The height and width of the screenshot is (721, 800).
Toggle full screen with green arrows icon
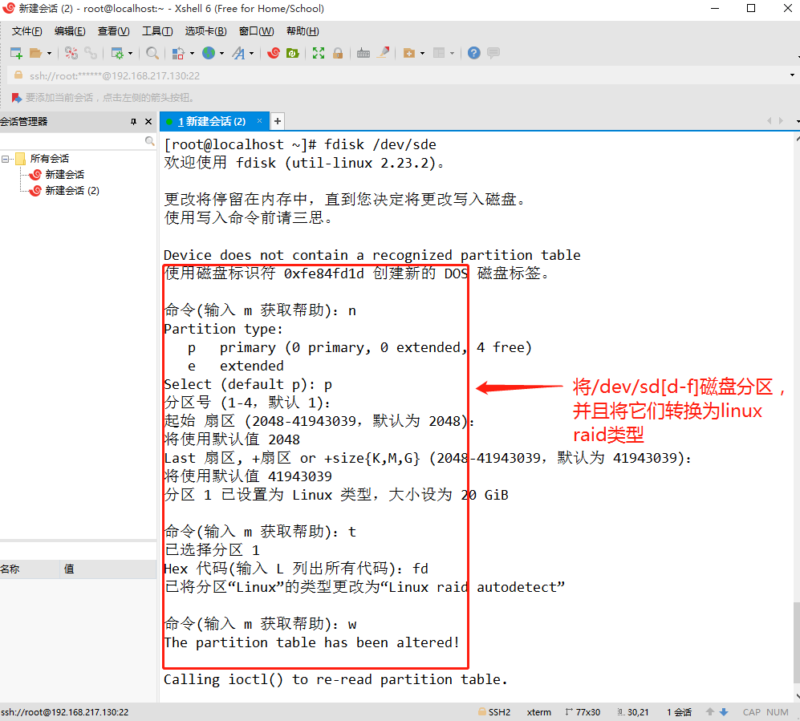pos(319,53)
